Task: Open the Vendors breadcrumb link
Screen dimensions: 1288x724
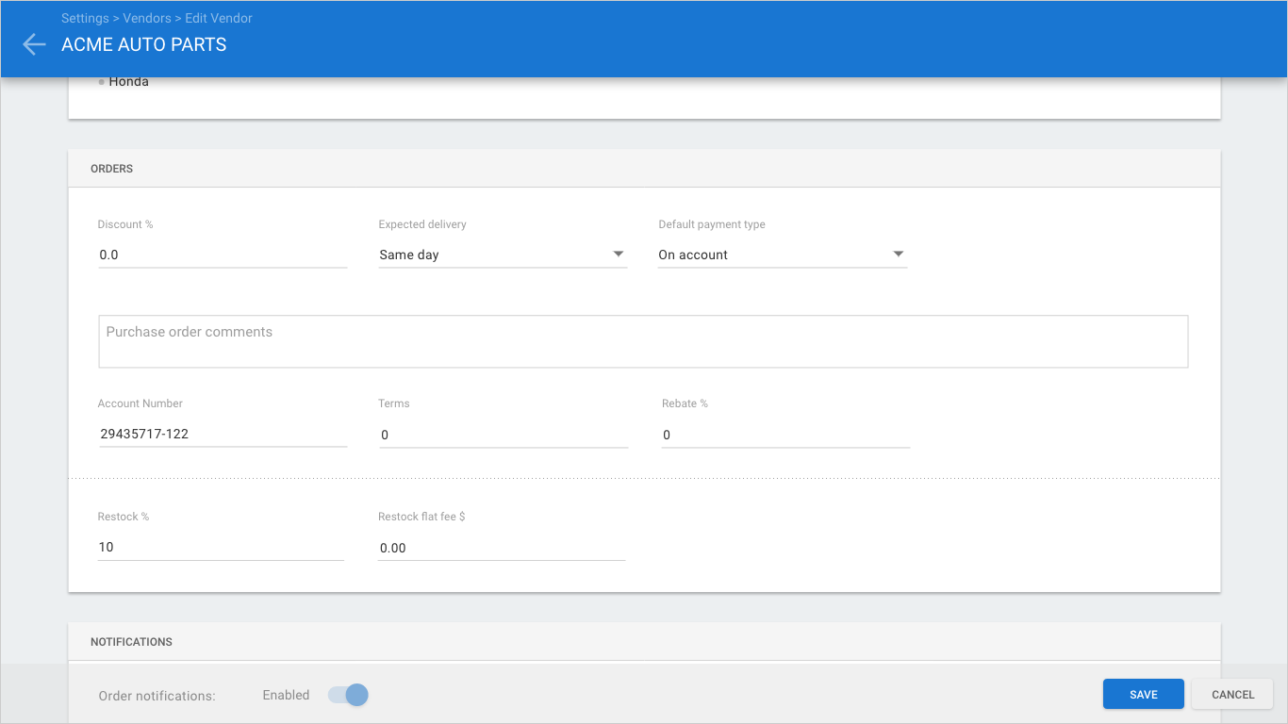Action: point(147,18)
